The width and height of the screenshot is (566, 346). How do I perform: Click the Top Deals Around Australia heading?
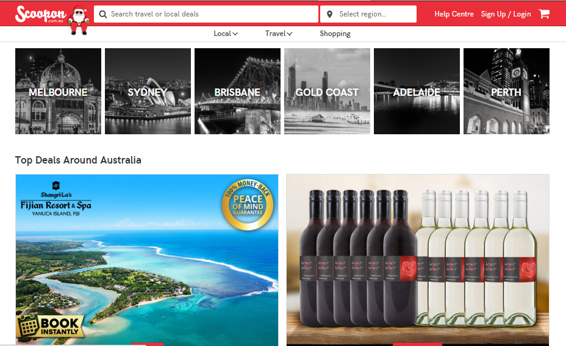coord(78,160)
